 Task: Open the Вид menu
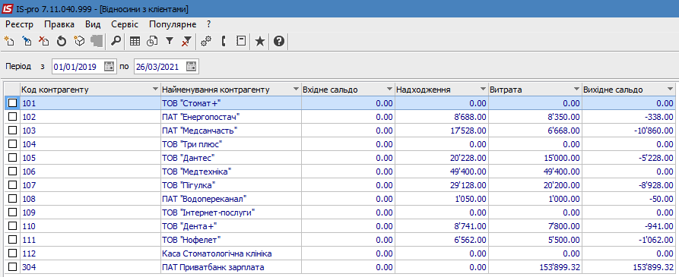[93, 24]
